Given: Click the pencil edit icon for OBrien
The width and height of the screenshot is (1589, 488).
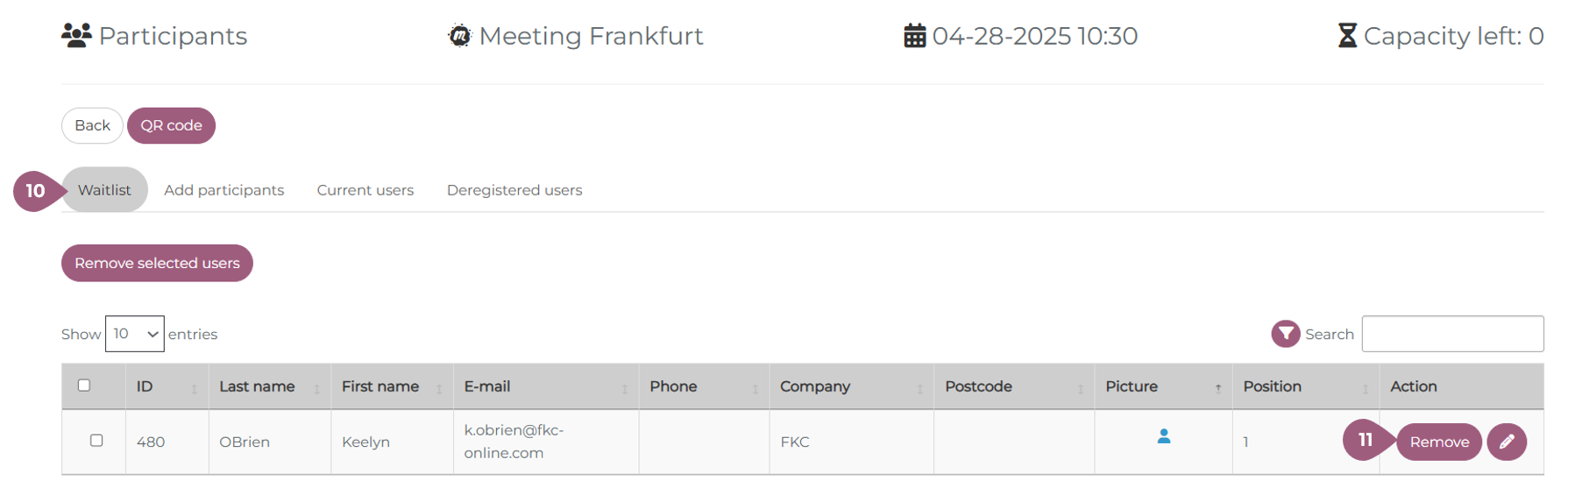Looking at the screenshot, I should pyautogui.click(x=1506, y=442).
